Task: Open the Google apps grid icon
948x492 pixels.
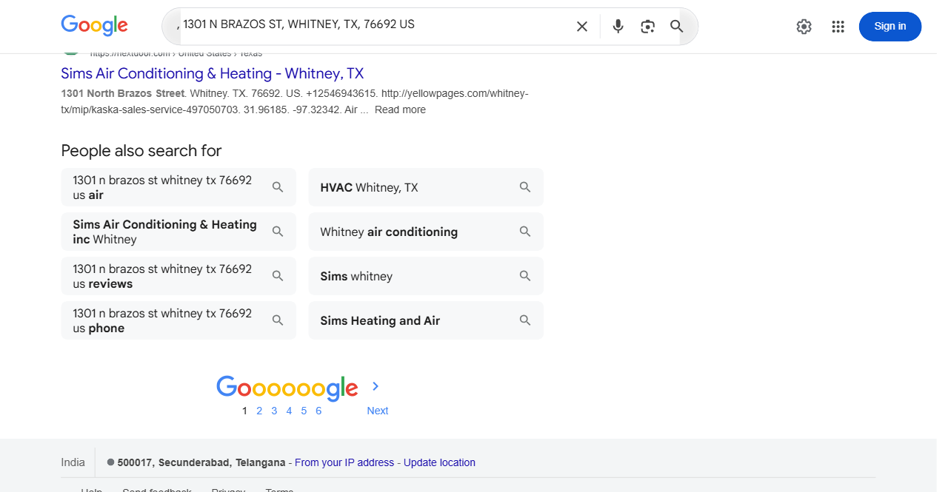Action: (838, 27)
